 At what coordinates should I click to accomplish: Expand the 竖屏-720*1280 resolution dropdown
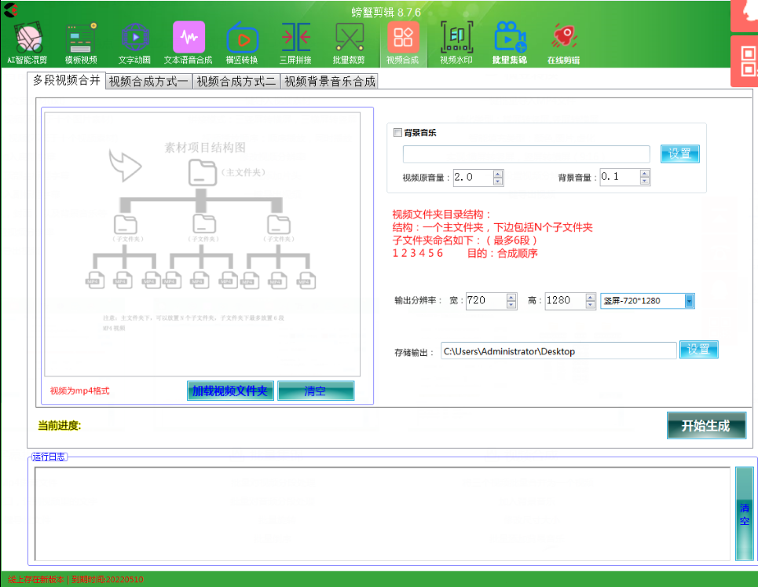(x=689, y=301)
